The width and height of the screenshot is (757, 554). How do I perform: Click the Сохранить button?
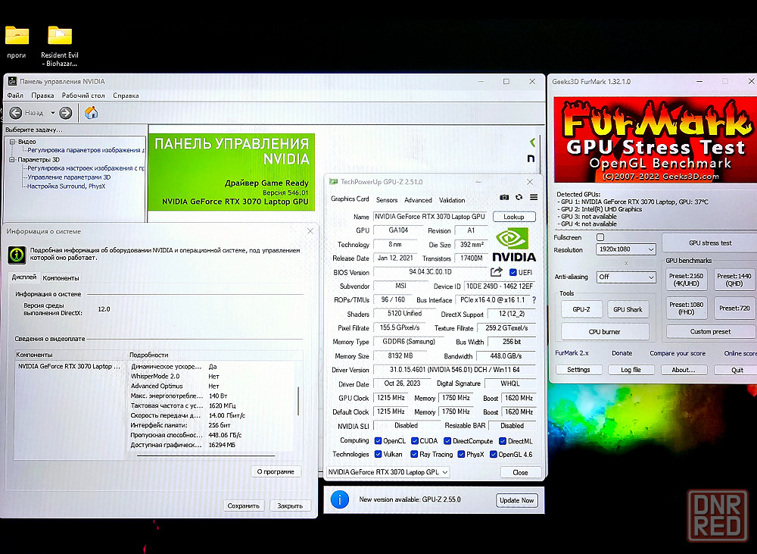tap(244, 505)
